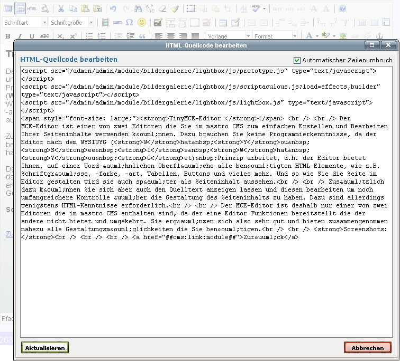Screen dimensions: 400x361
Task: Click the insert image tree icon
Action: click(343, 36)
